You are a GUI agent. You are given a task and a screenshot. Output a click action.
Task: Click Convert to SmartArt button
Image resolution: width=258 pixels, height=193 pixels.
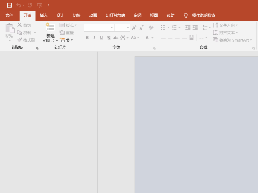pos(232,39)
